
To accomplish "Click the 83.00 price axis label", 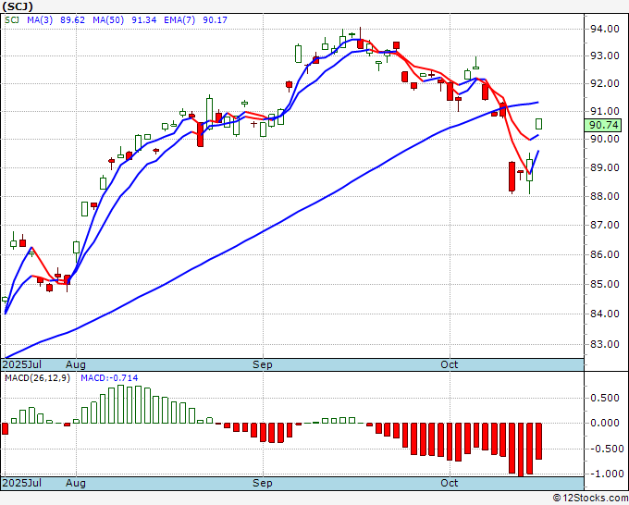I will pyautogui.click(x=604, y=344).
